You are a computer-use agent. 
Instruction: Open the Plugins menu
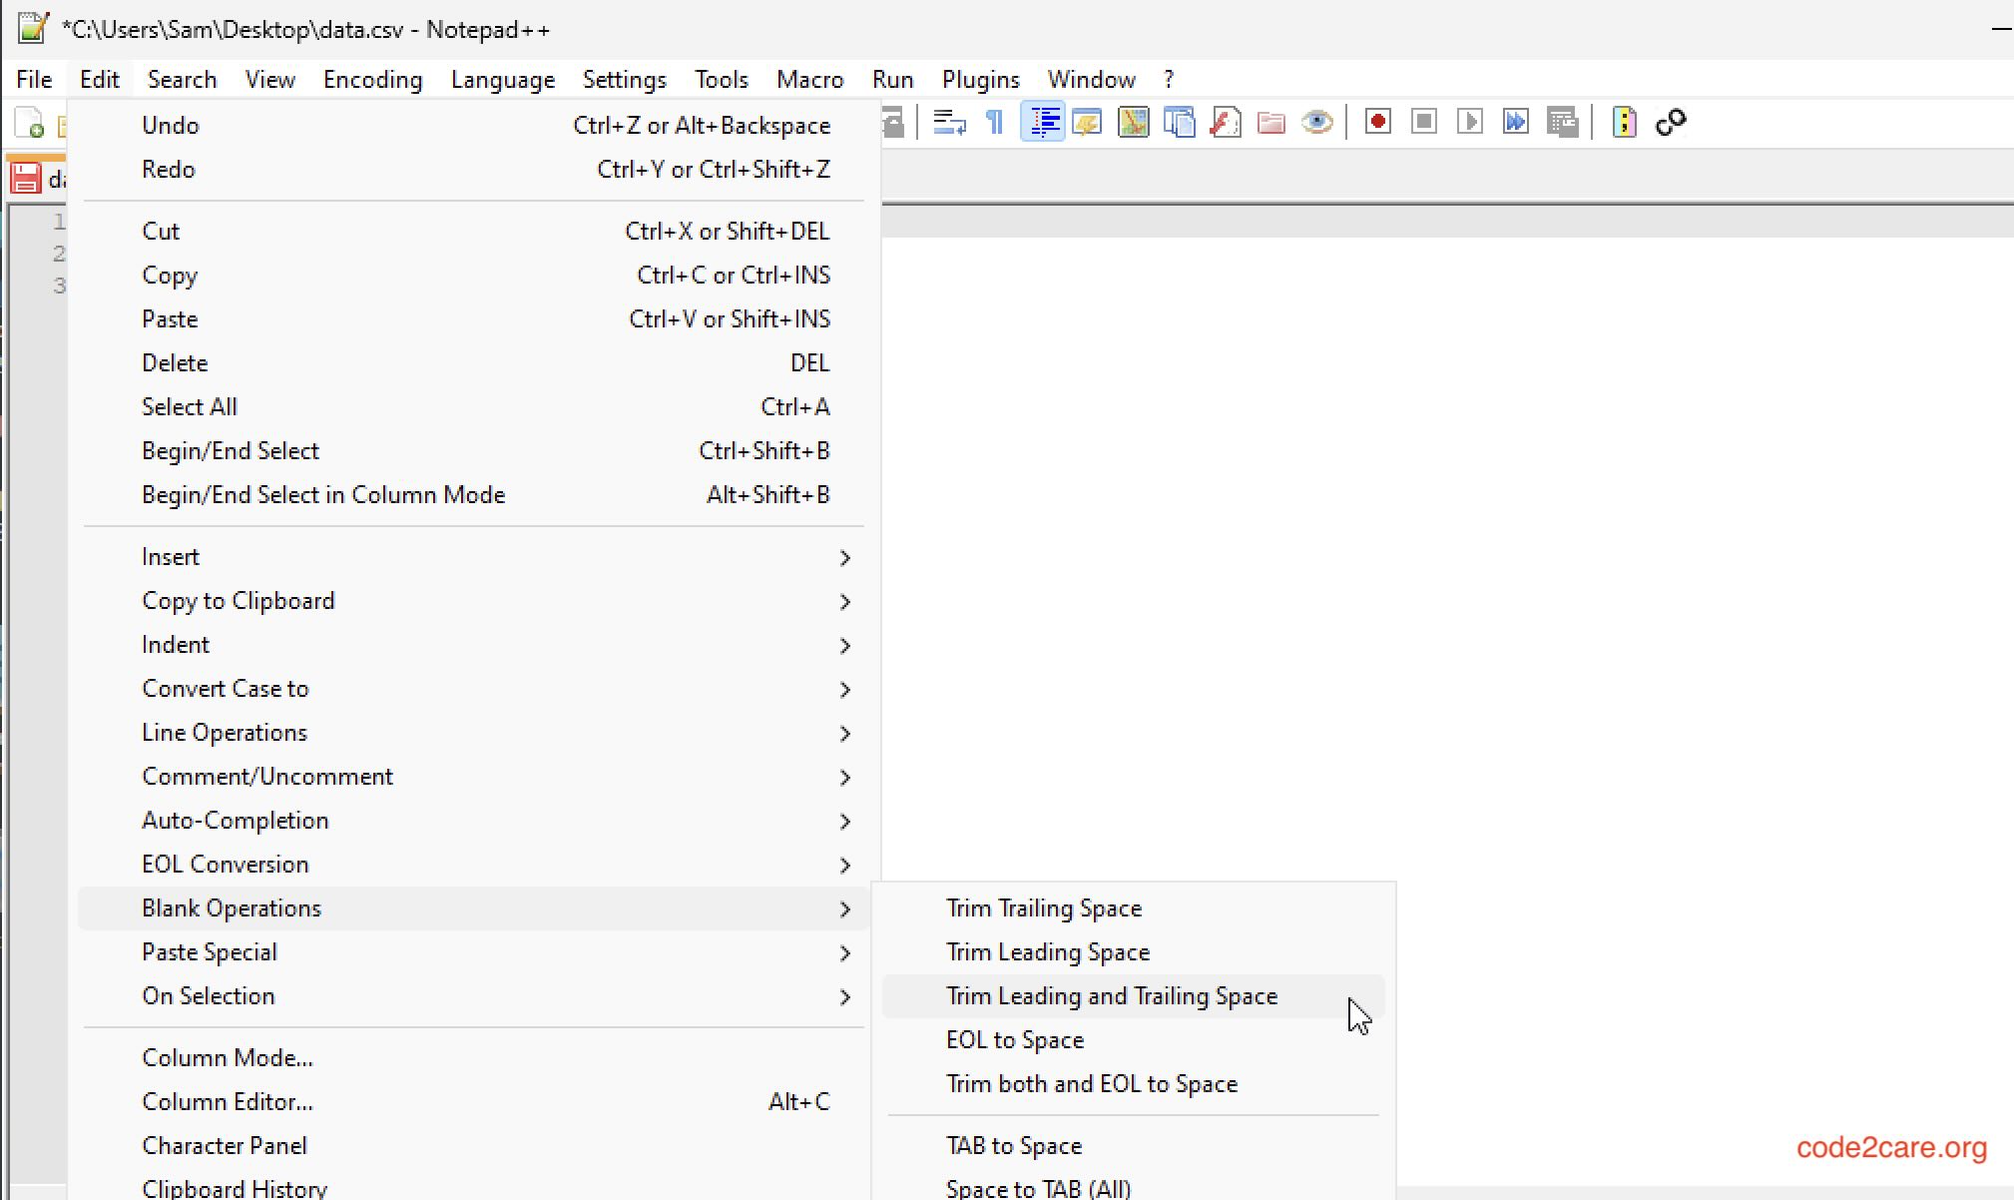(x=980, y=79)
